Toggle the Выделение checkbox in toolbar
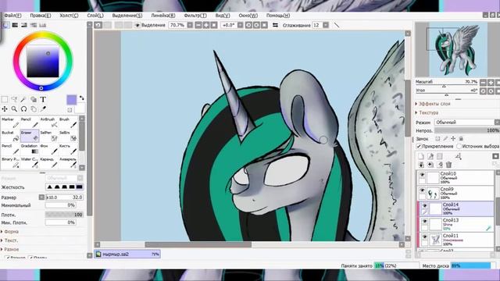Viewport: 500px width, 281px height. 137,25
